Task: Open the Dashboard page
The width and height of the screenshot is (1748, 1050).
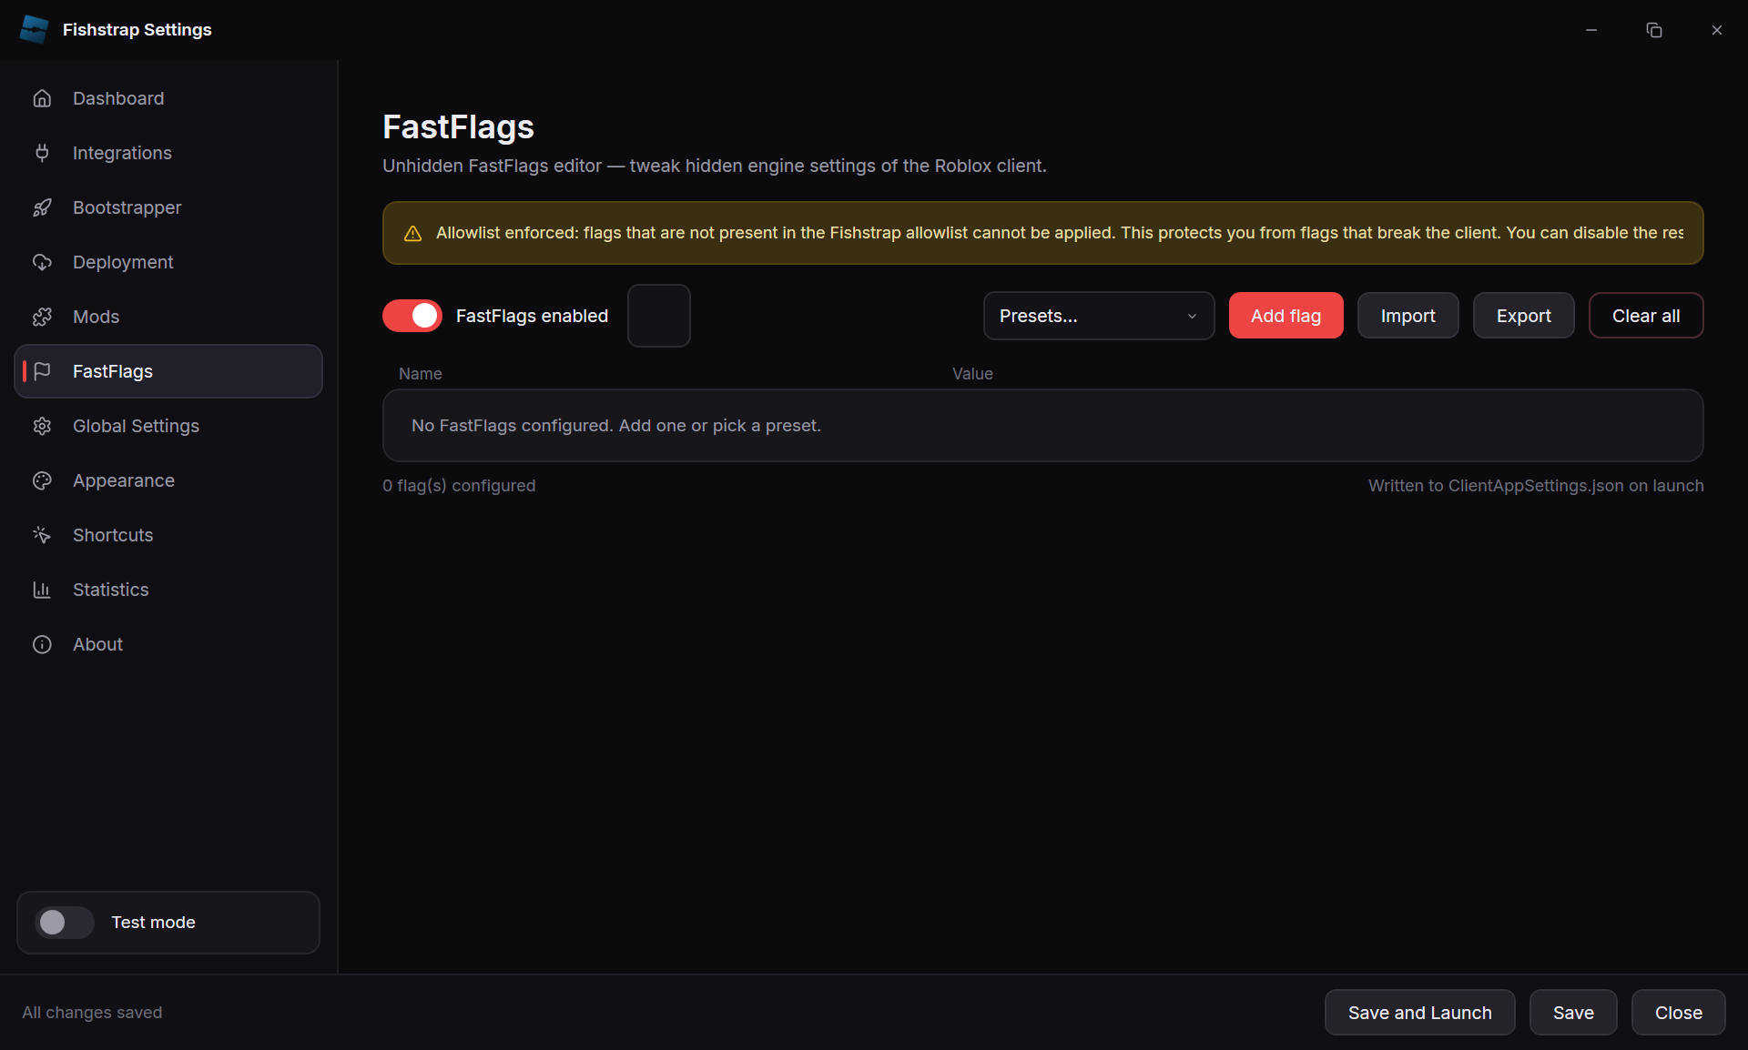Action: pyautogui.click(x=168, y=98)
